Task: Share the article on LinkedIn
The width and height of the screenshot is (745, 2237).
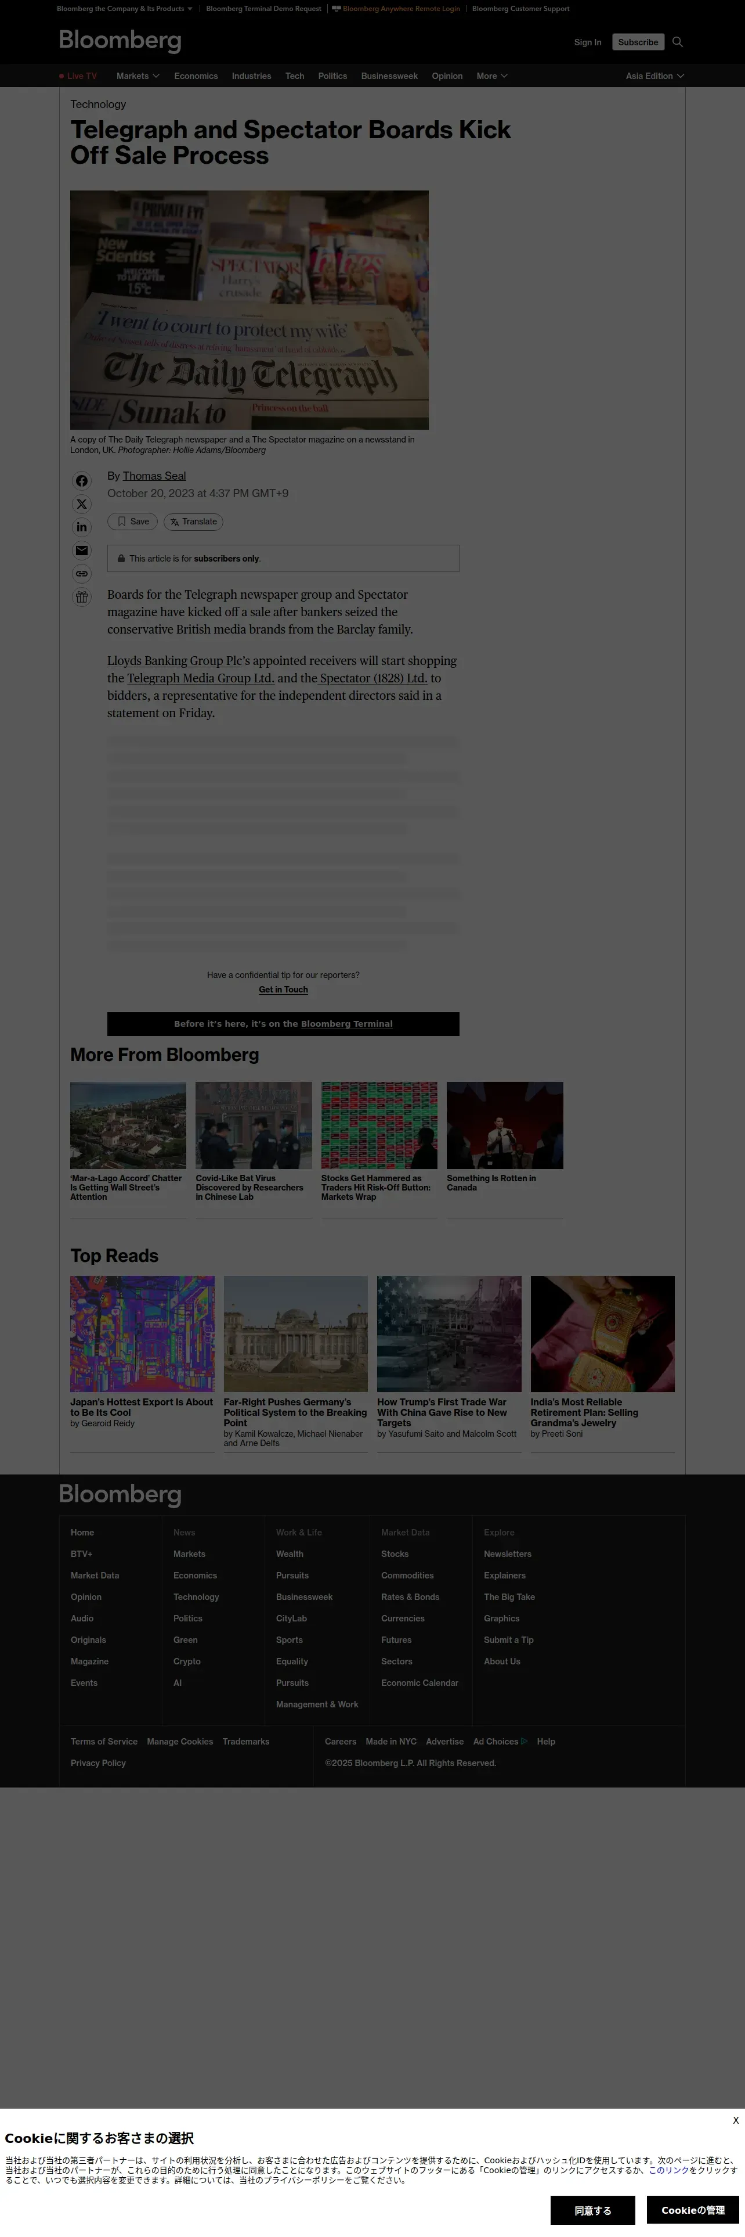Action: [82, 527]
